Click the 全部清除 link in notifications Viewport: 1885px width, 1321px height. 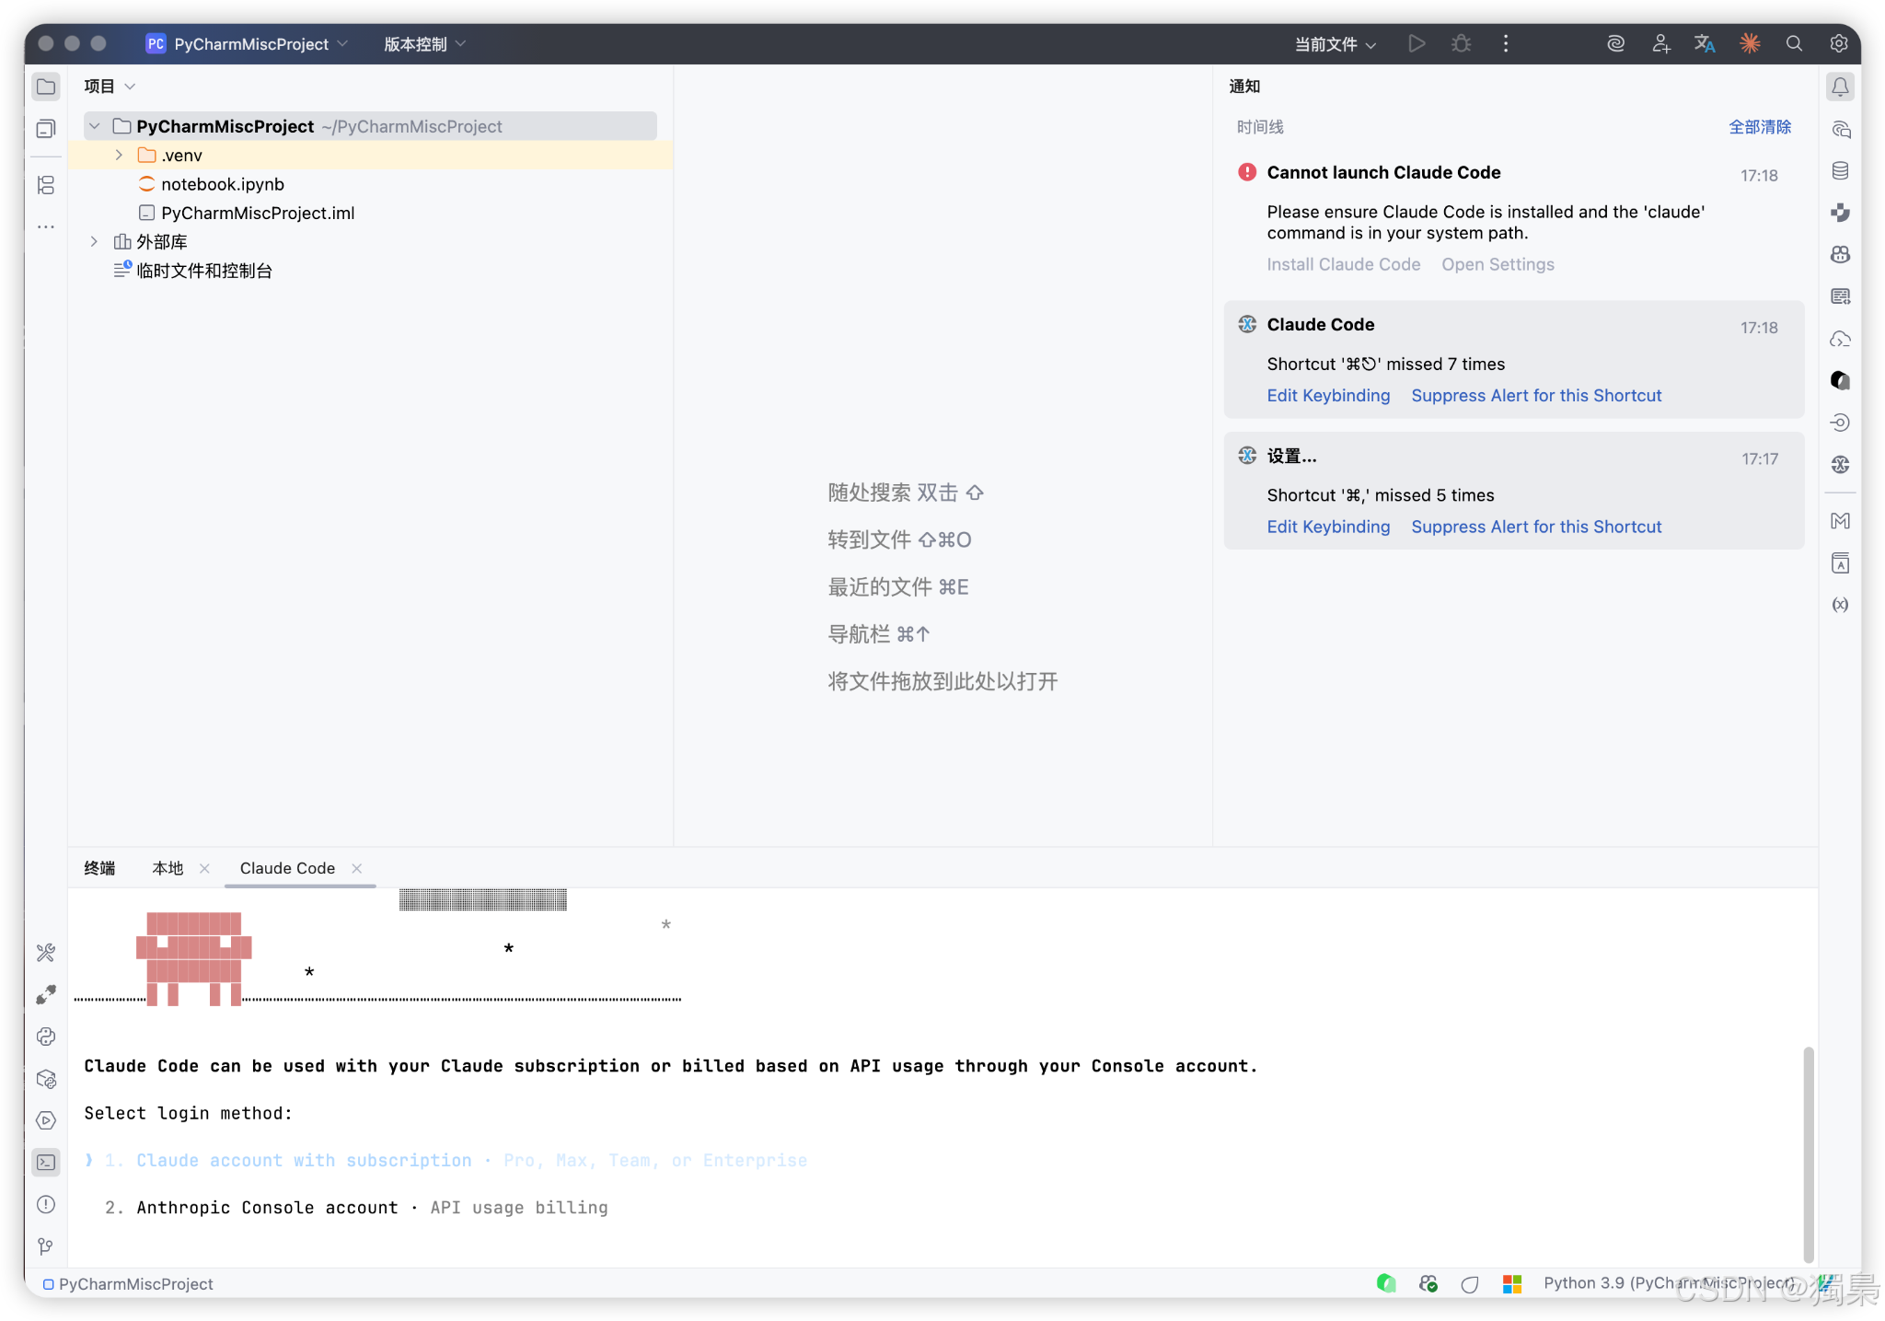pos(1759,127)
